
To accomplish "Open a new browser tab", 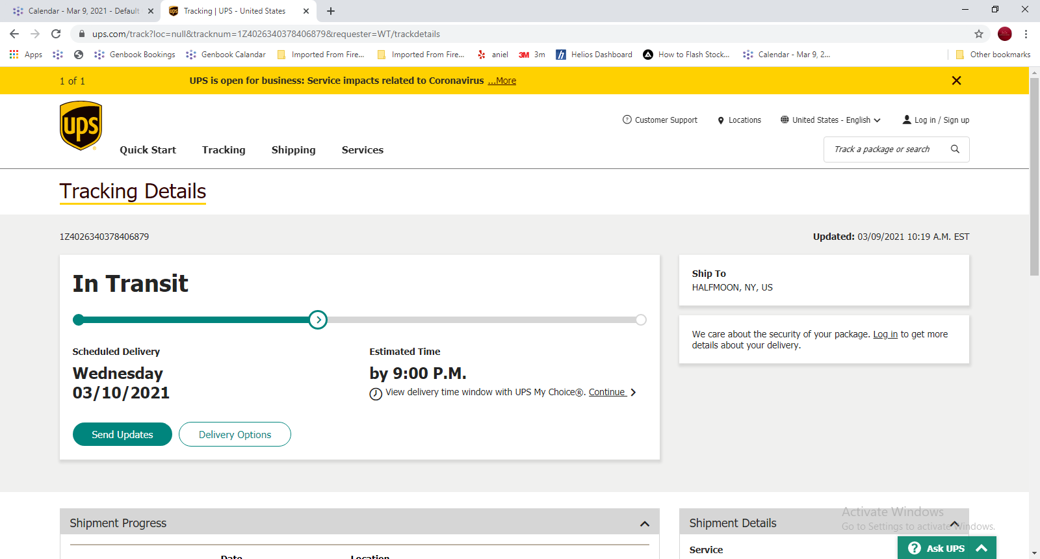I will [x=331, y=11].
